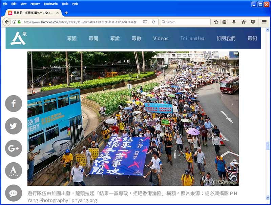
Task: Bookmark this page with star icon
Action: point(216,22)
